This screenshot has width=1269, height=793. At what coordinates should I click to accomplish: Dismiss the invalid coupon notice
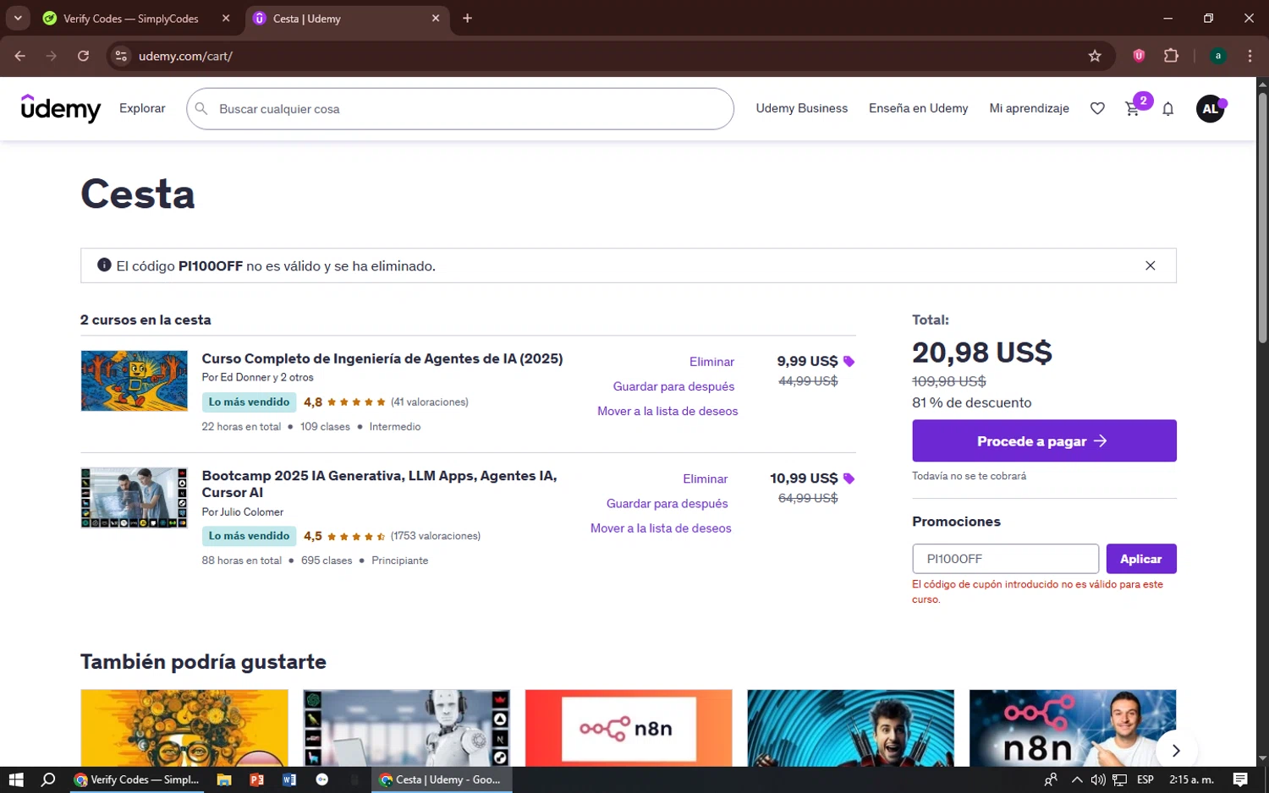tap(1150, 265)
